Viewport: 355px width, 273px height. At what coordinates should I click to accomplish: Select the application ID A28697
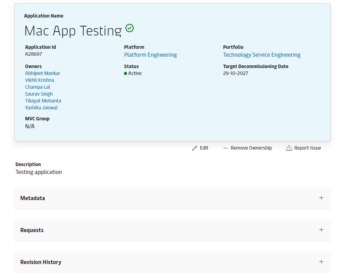(34, 54)
